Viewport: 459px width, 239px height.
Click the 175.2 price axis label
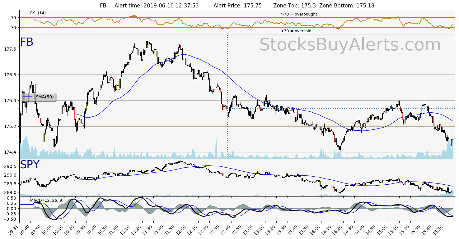(10, 126)
